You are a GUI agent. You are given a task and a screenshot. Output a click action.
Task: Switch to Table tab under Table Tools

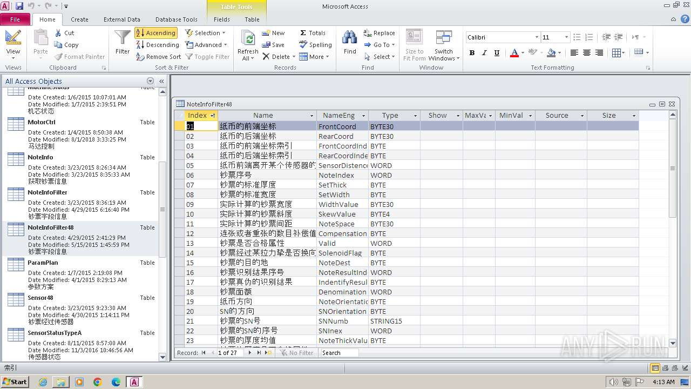pyautogui.click(x=252, y=19)
